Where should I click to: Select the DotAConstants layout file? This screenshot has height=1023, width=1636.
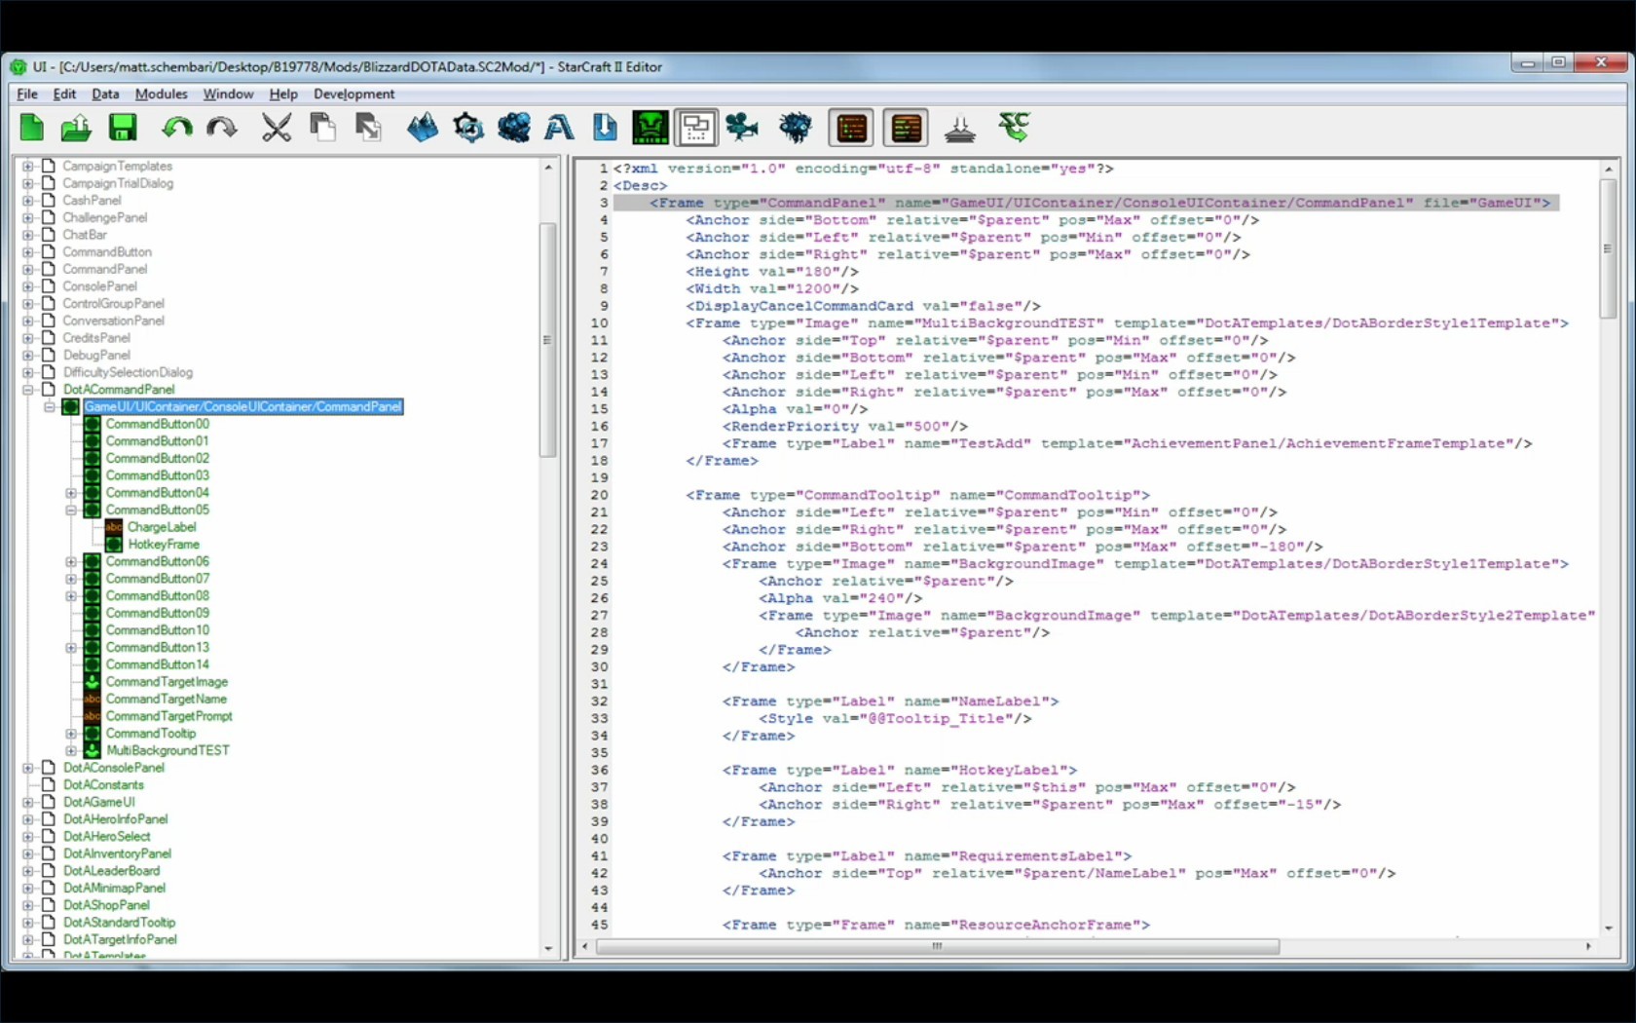pyautogui.click(x=103, y=784)
